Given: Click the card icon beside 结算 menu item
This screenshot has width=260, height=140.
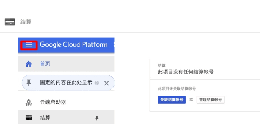Looking at the screenshot, I should click(x=29, y=117).
